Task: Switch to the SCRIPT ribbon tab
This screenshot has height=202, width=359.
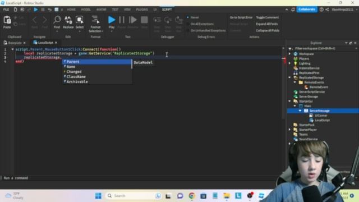Action: (x=167, y=10)
